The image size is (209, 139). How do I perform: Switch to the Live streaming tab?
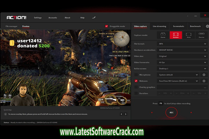point(159,26)
